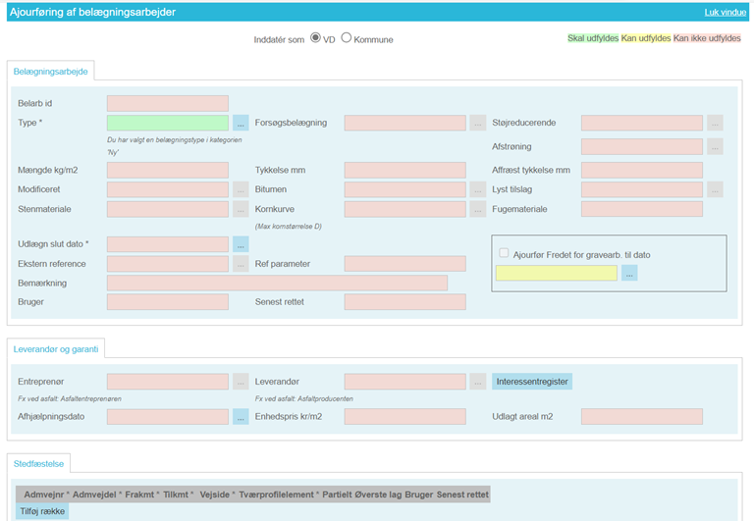
Task: Switch to the Belægningsarbejde tab
Action: [x=50, y=73]
